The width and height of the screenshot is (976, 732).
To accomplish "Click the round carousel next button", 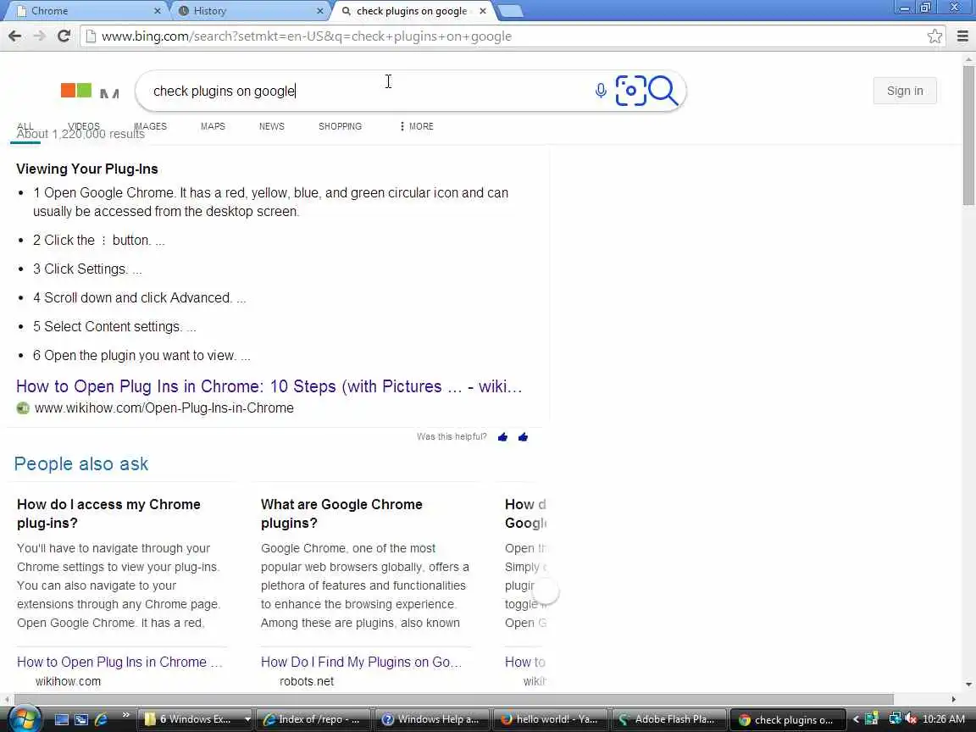I will coord(546,591).
